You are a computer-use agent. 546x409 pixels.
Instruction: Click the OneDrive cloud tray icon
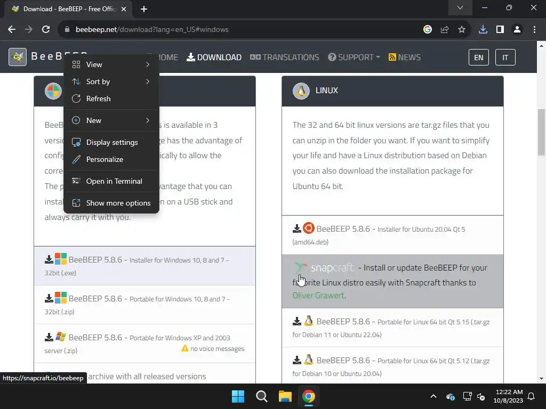[450, 396]
